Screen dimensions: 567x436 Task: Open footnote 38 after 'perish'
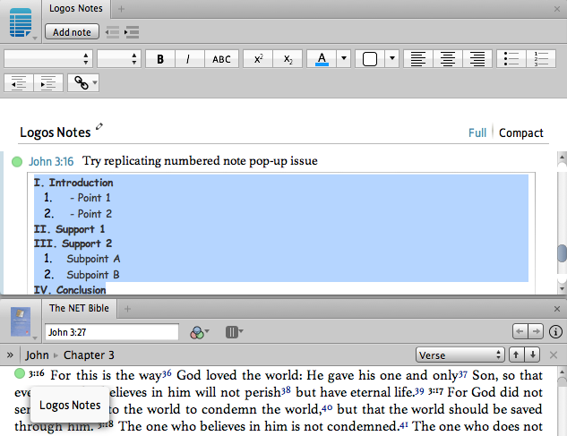point(286,390)
